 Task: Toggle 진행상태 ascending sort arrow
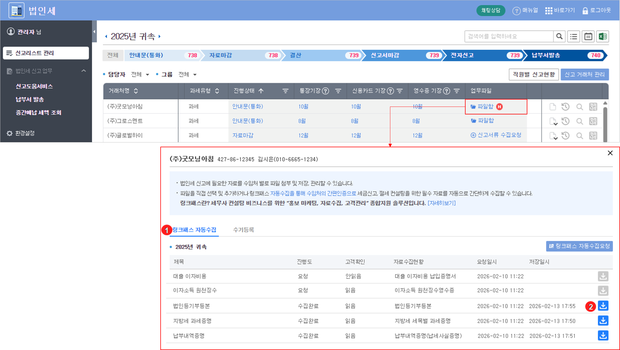pyautogui.click(x=261, y=91)
